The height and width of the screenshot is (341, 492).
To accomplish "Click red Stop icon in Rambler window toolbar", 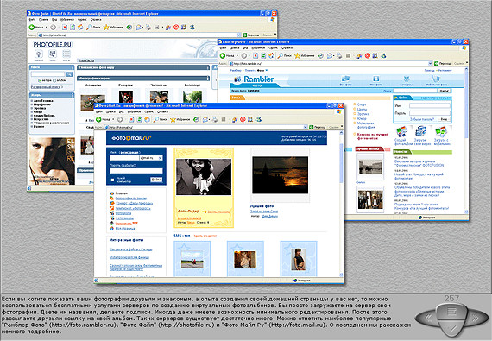I will 368,55.
